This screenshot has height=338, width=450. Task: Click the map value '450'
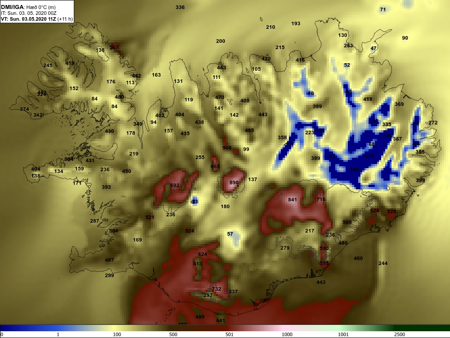click(126, 171)
